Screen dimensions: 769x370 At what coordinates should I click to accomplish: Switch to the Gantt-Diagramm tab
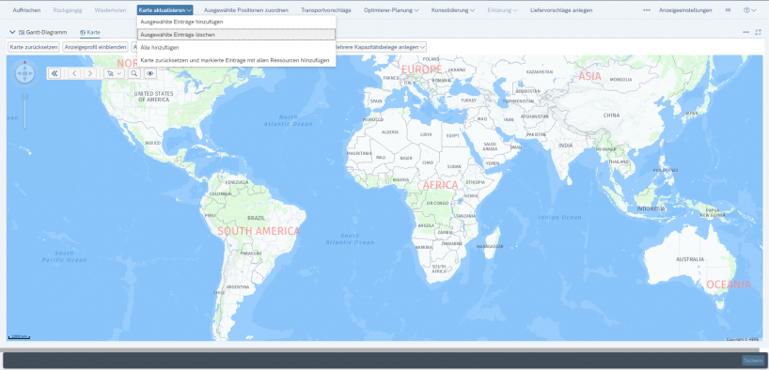[42, 32]
